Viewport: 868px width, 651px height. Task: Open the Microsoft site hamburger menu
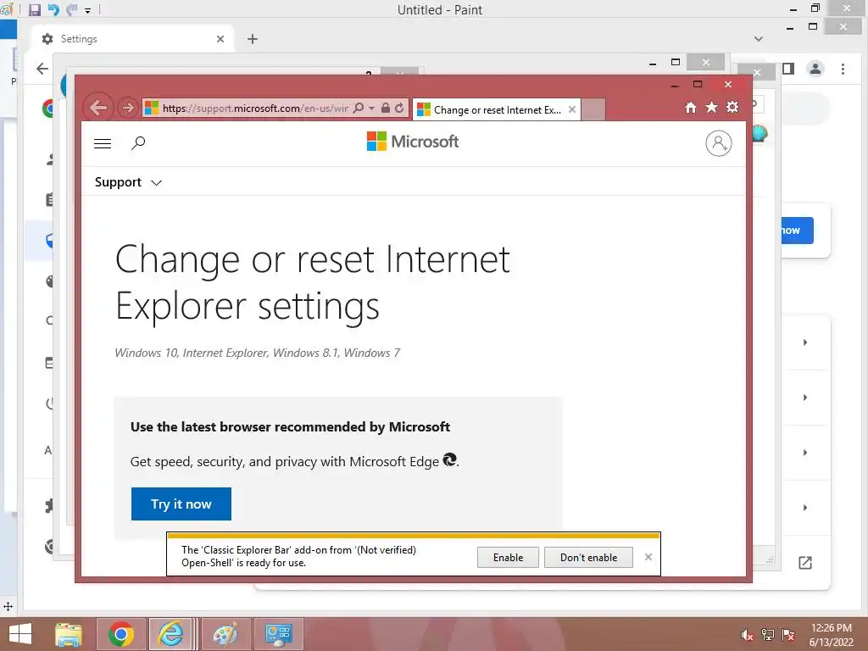point(103,143)
